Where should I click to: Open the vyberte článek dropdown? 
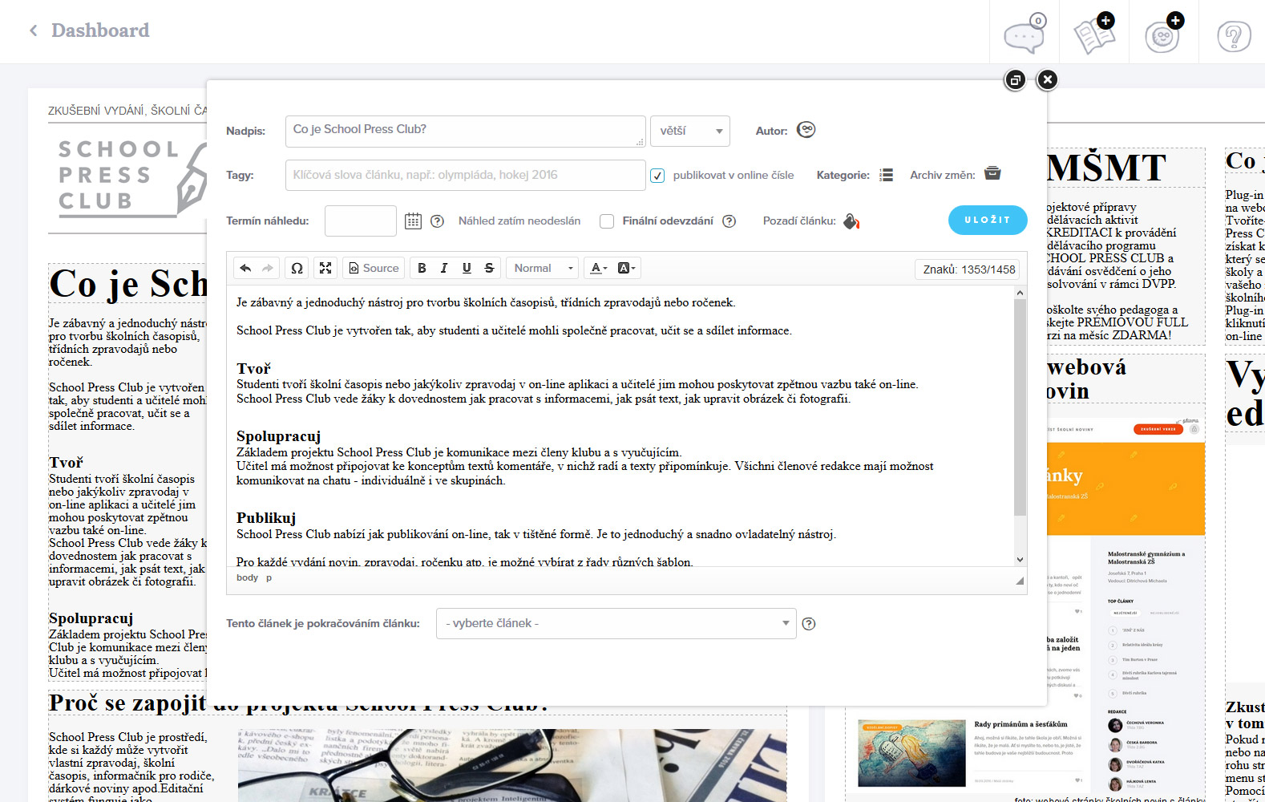(616, 623)
